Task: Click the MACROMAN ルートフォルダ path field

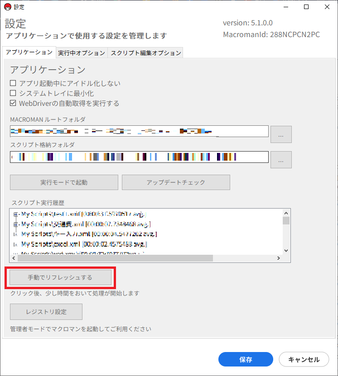Action: 139,131
